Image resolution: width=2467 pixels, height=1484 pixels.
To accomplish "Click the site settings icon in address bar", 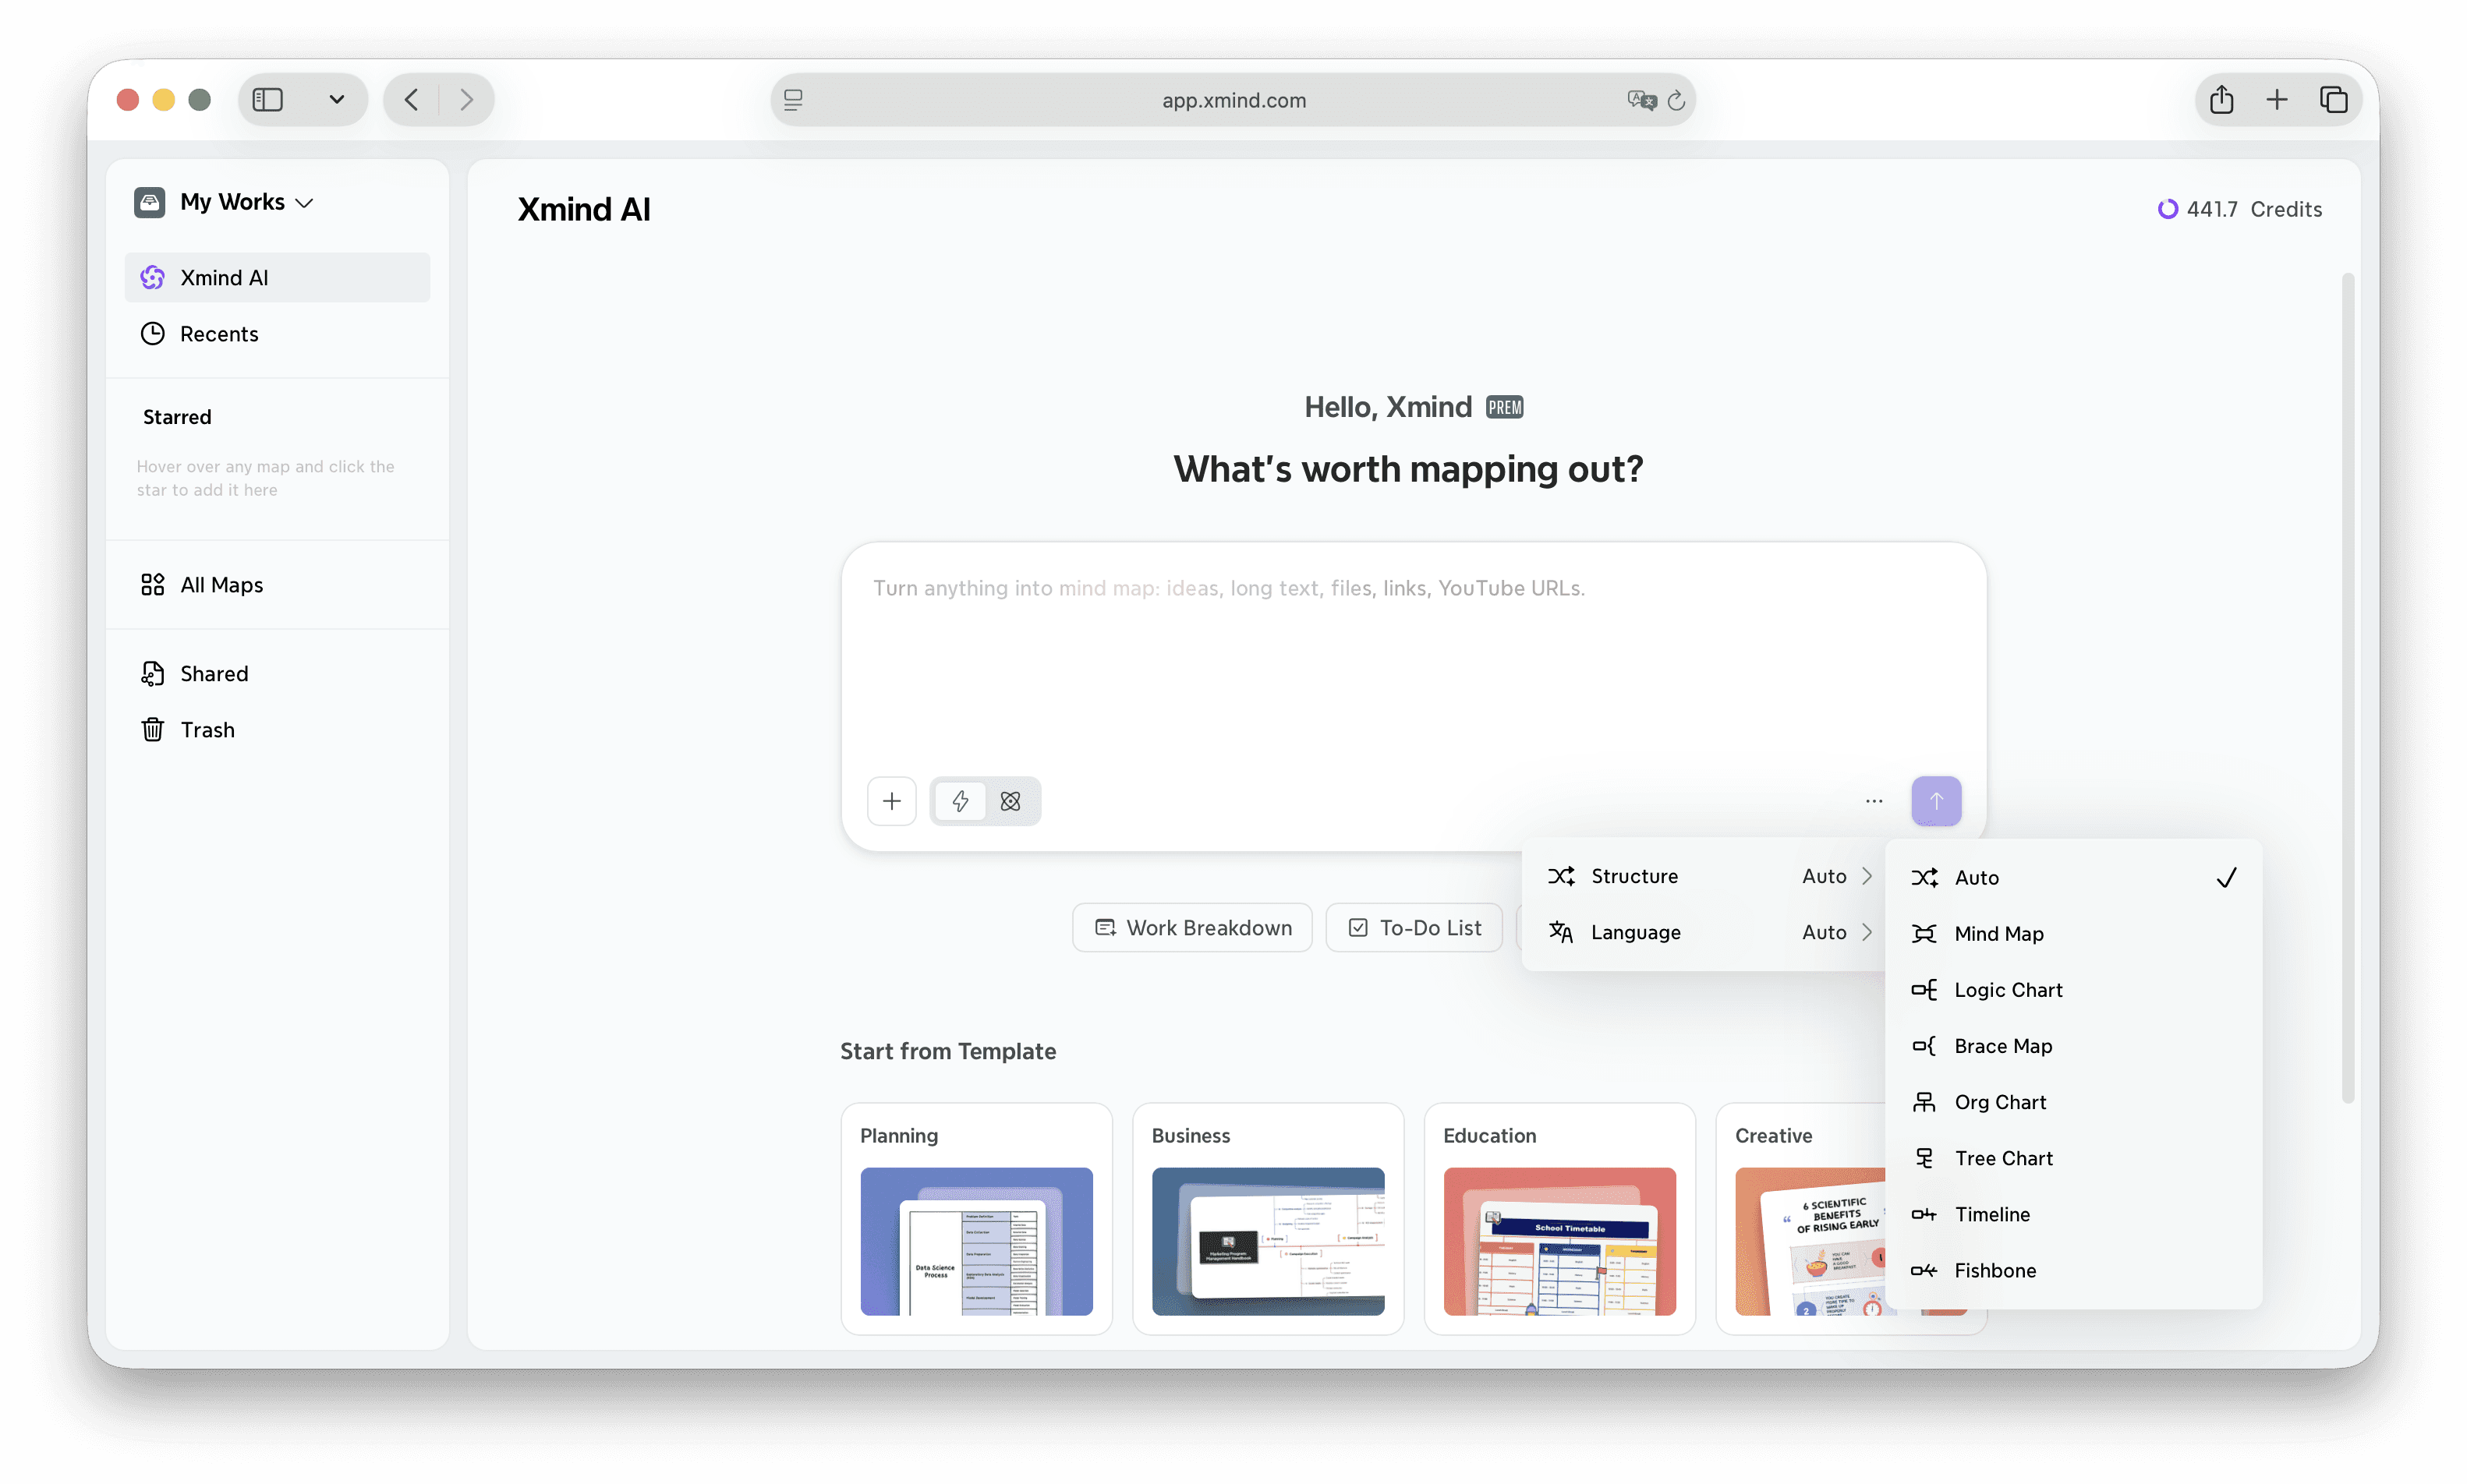I will (793, 100).
